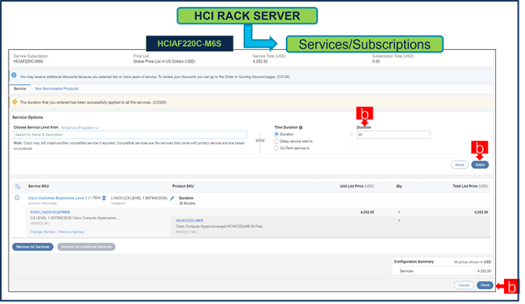This screenshot has width=525, height=304.
Task: Switch to the Service tab
Action: tap(20, 89)
